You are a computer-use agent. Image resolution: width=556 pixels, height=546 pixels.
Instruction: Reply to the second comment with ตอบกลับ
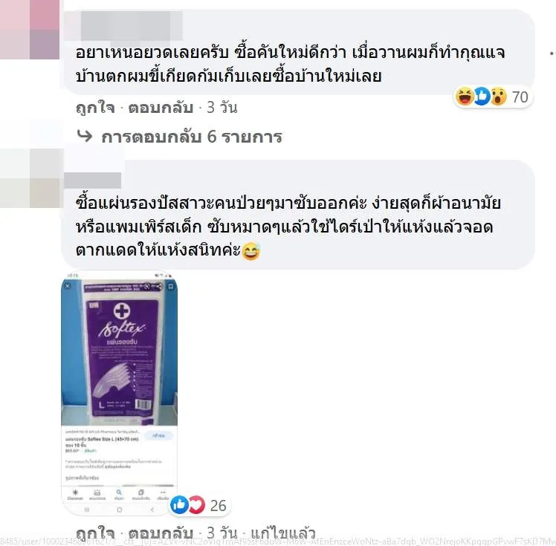click(x=161, y=533)
